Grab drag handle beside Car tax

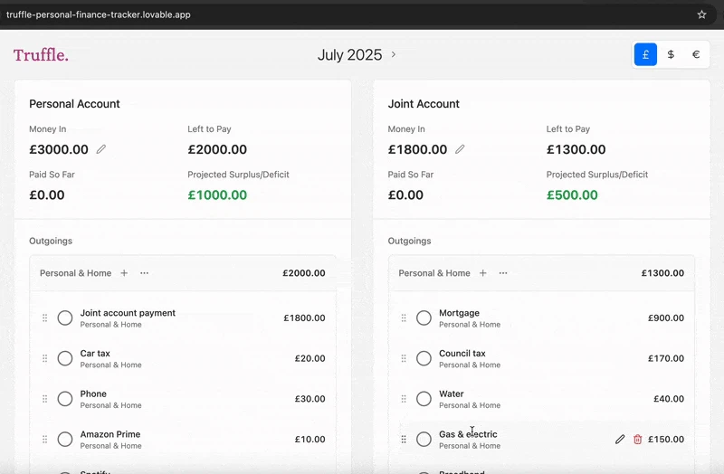pyautogui.click(x=44, y=358)
